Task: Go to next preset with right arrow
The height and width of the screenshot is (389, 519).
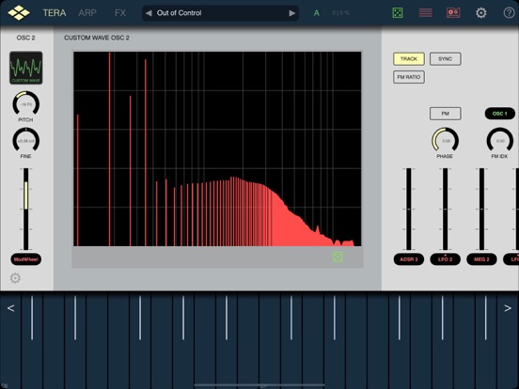Action: click(291, 13)
